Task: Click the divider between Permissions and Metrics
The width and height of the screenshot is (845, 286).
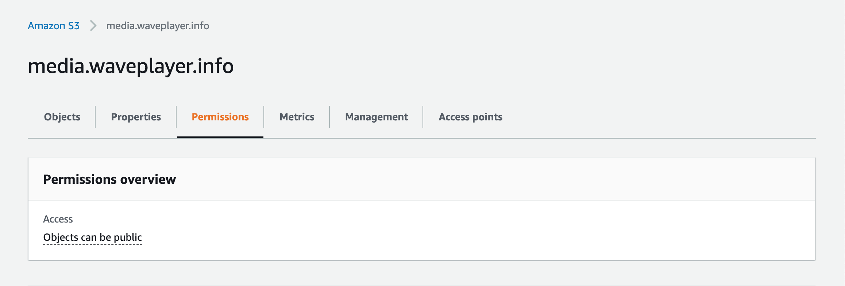Action: pos(264,117)
